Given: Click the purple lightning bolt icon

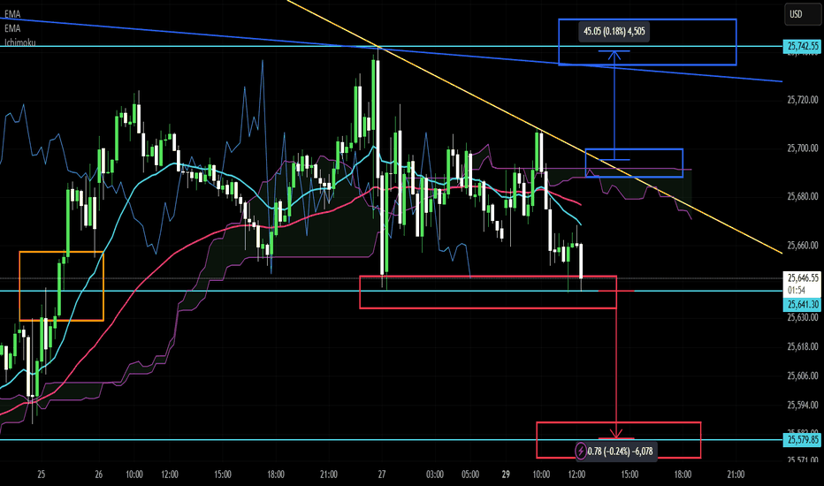Looking at the screenshot, I should 581,451.
